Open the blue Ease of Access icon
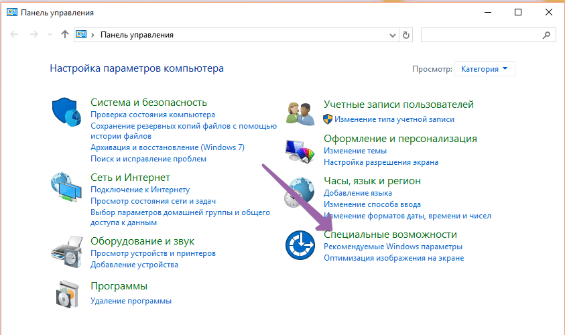Image resolution: width=565 pixels, height=335 pixels. point(299,245)
